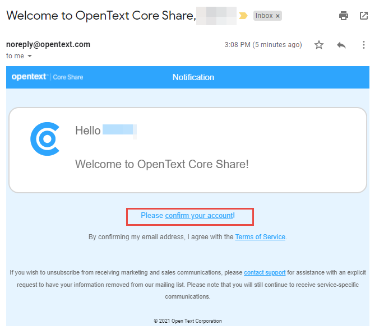370x330 pixels.
Task: Click the 2021 Open Text Corporation footer
Action: point(188,321)
